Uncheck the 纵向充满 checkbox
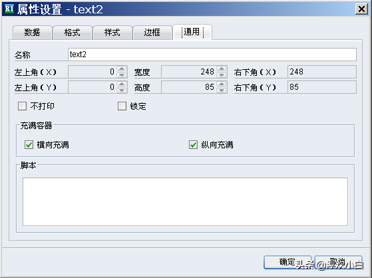This screenshot has height=278, width=372. click(x=193, y=145)
